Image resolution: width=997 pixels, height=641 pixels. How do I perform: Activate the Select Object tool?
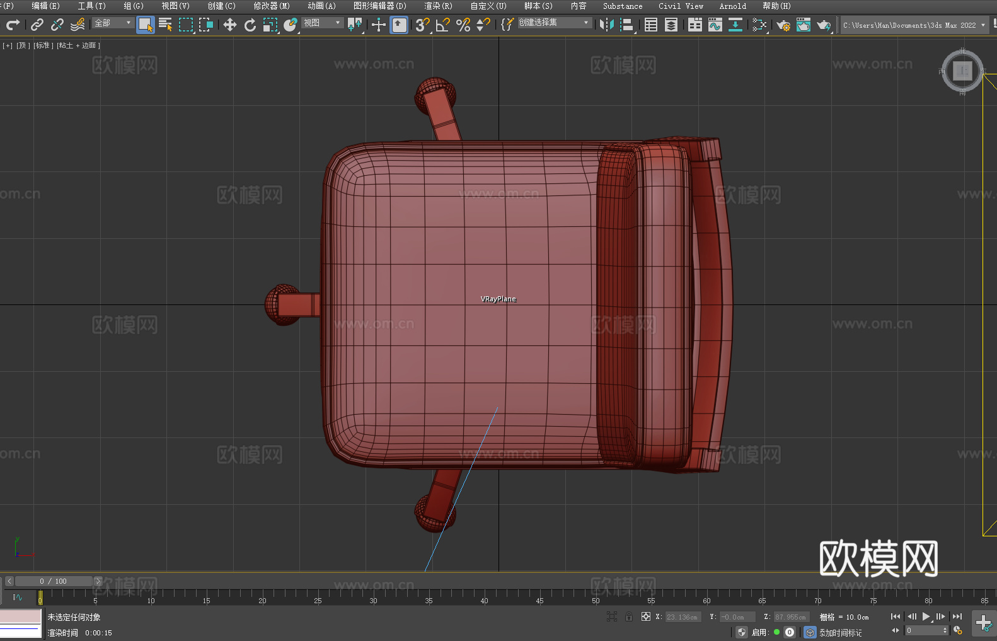(x=146, y=25)
